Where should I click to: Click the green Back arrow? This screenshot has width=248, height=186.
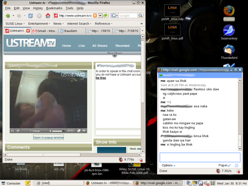pos(7,15)
